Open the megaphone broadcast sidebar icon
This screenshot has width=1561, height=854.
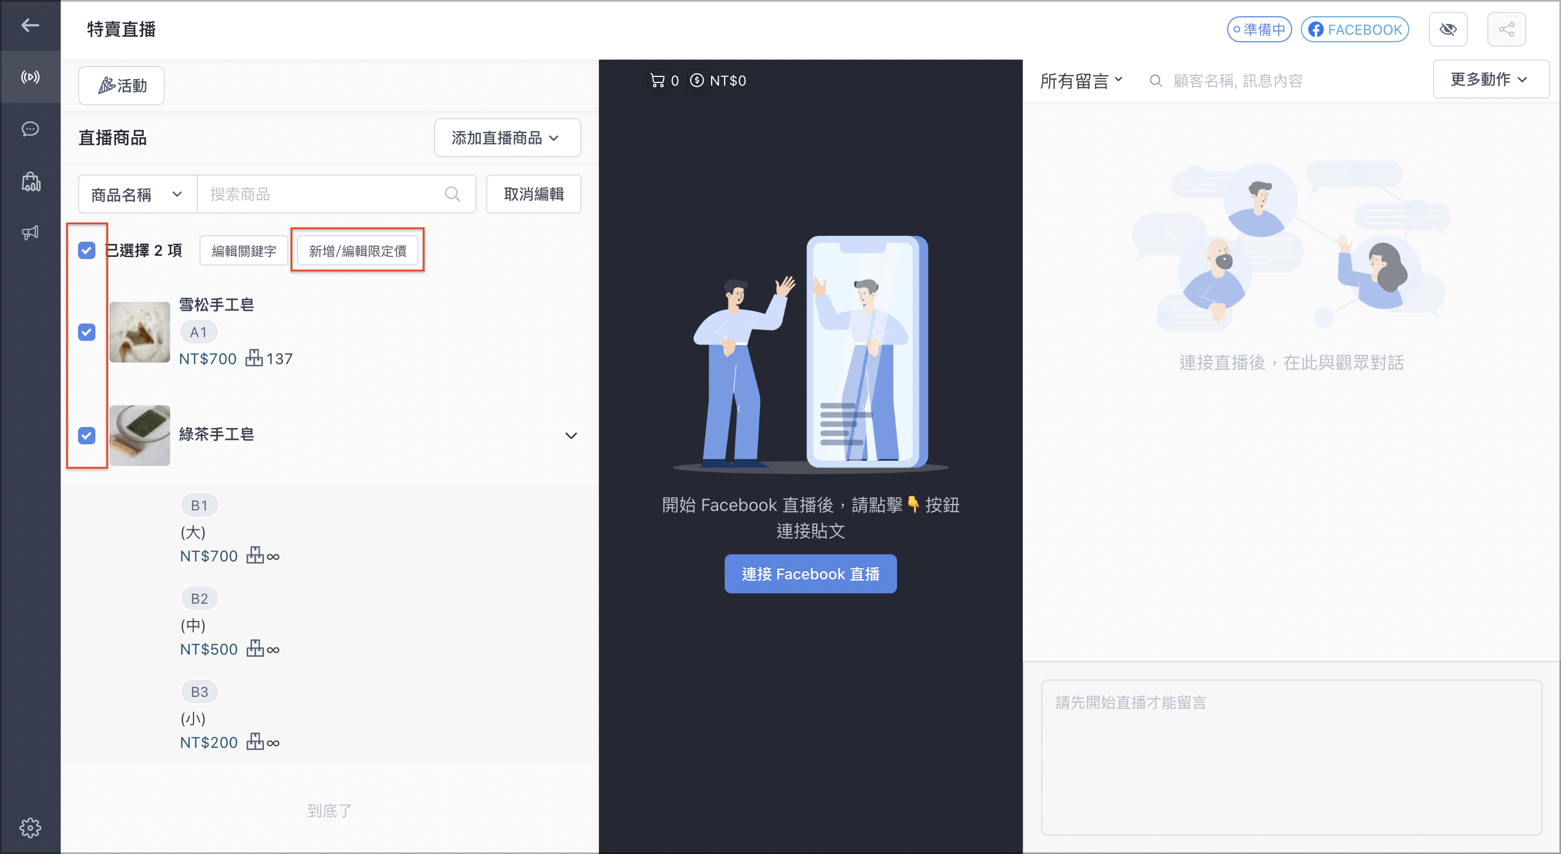30,232
